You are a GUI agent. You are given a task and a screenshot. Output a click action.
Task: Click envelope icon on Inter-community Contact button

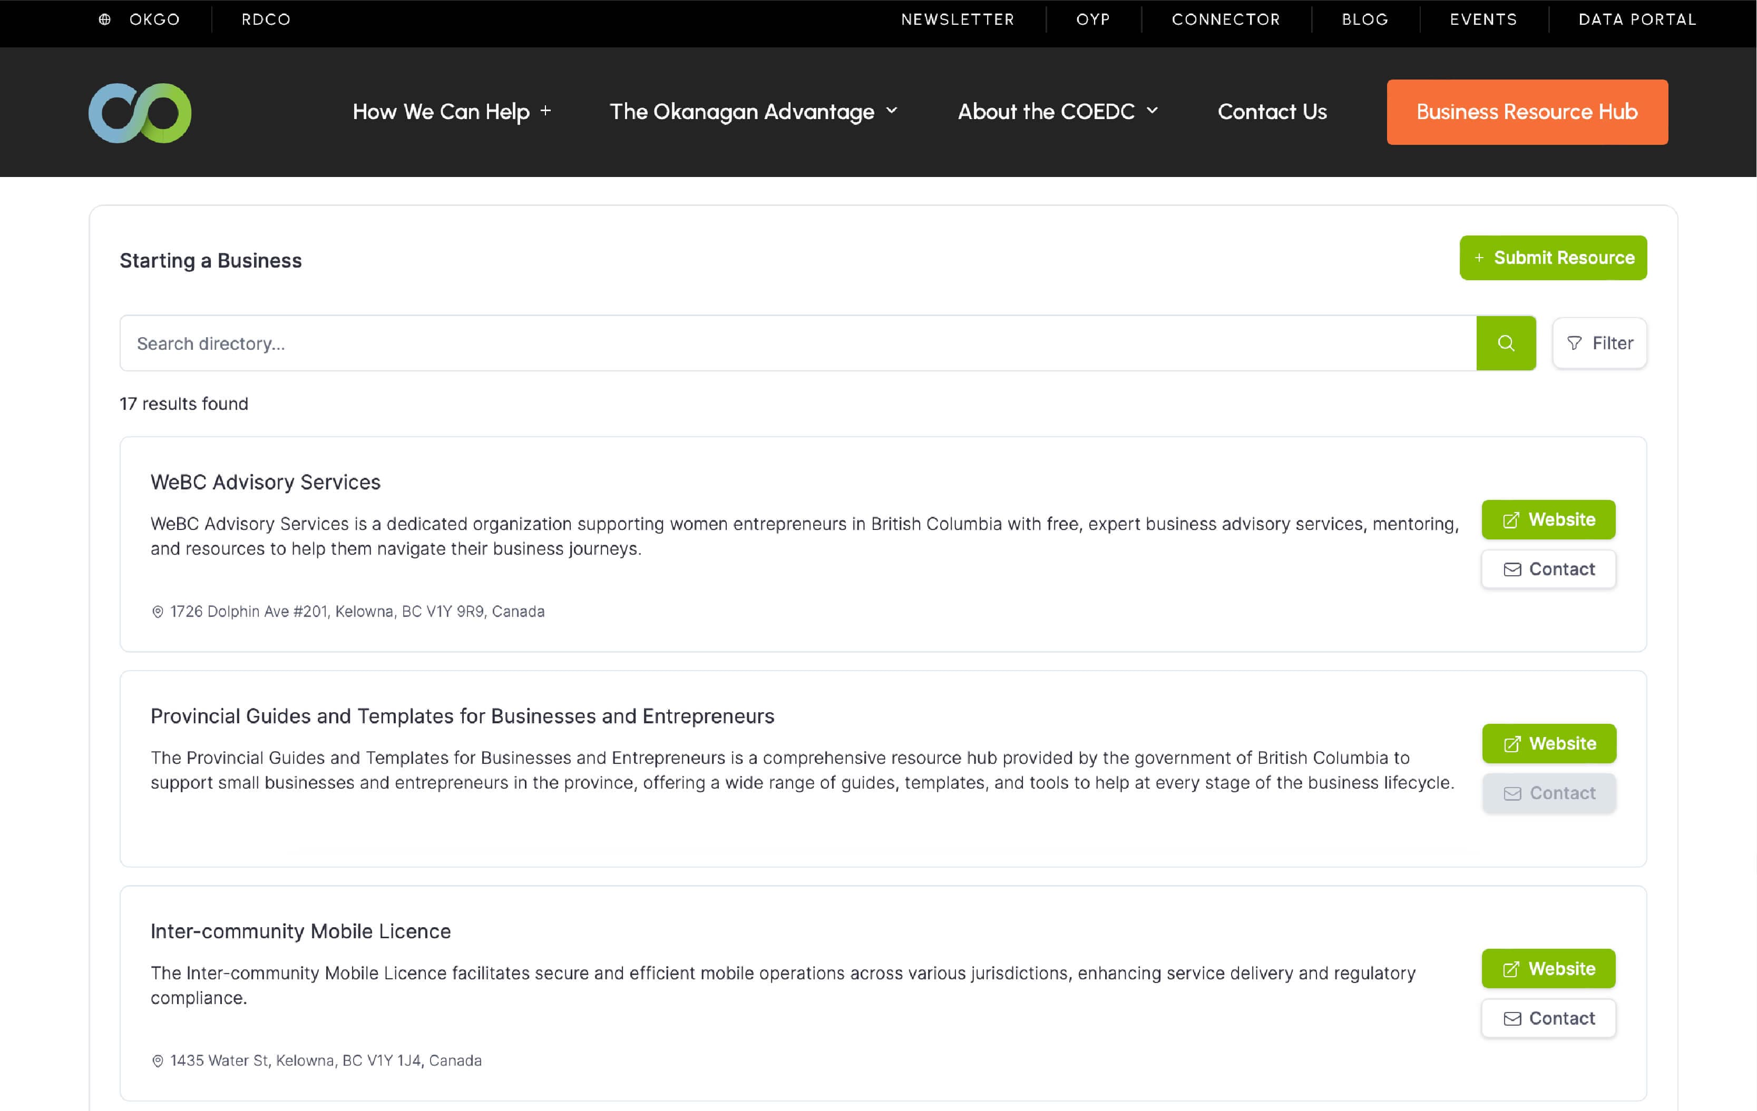coord(1512,1018)
